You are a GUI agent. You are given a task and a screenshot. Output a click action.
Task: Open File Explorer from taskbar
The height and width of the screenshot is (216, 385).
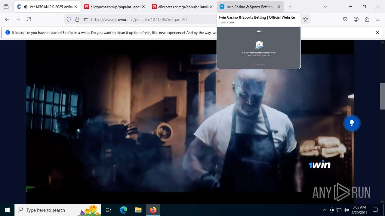(138, 210)
